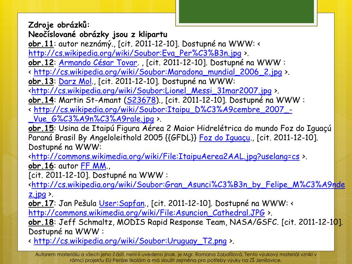
Task: Click the name 'Jan Pešula'
Action: click(x=78, y=203)
